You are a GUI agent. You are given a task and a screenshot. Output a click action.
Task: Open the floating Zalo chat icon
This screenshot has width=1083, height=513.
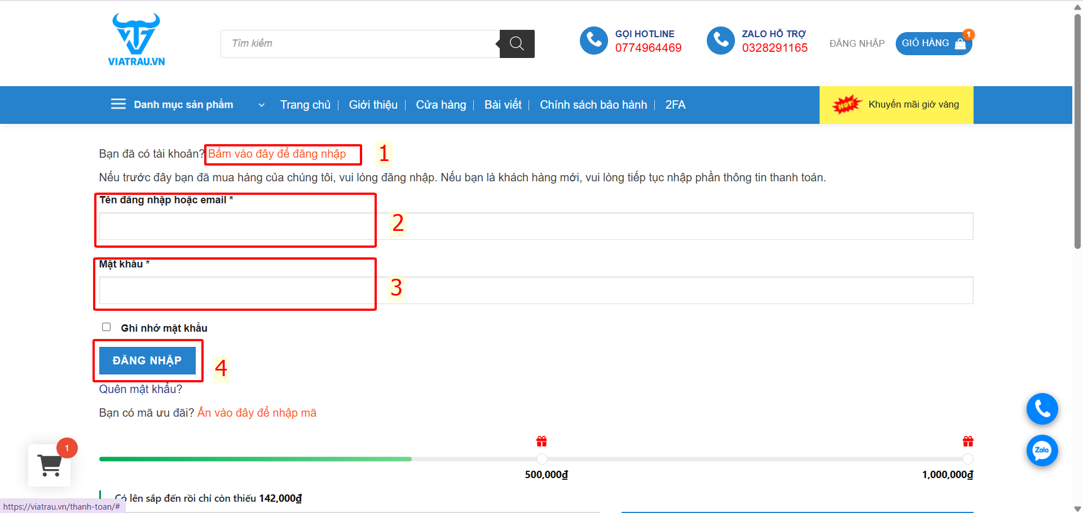pos(1042,450)
